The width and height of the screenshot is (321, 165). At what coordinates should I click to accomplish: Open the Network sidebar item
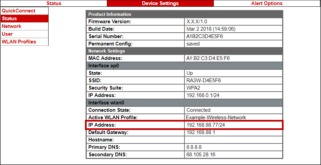pos(11,26)
